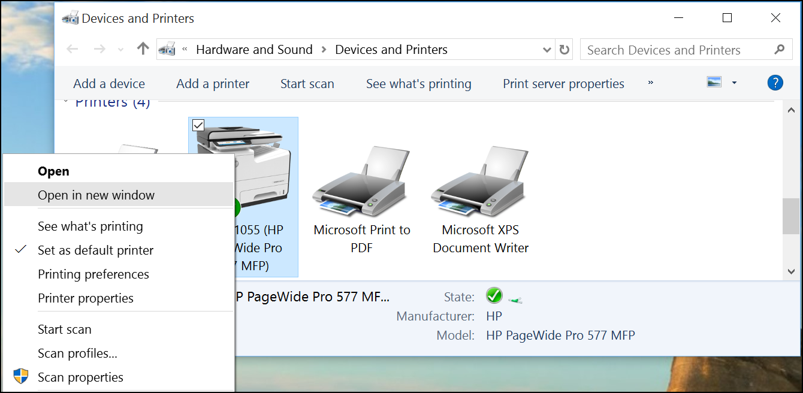Click See what's printing in the toolbar
This screenshot has height=393, width=803.
coord(419,84)
